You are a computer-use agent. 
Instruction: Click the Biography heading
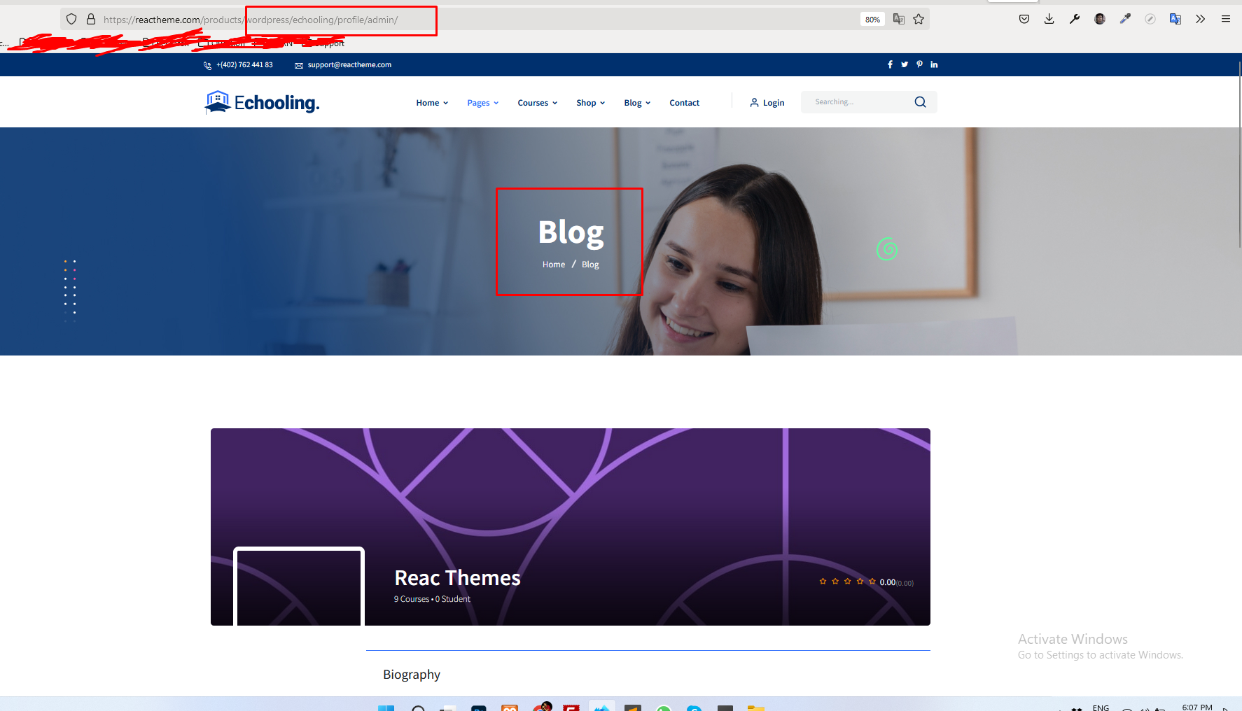pos(412,675)
